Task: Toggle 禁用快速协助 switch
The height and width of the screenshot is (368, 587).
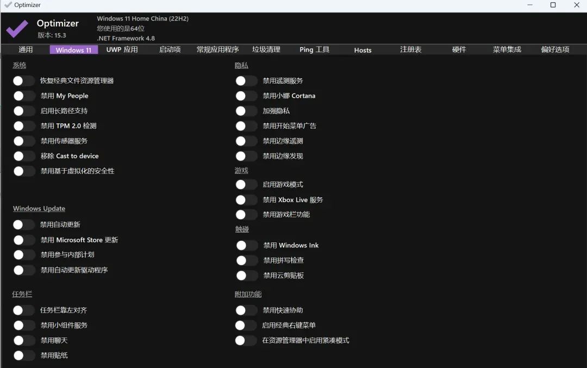Action: [246, 310]
